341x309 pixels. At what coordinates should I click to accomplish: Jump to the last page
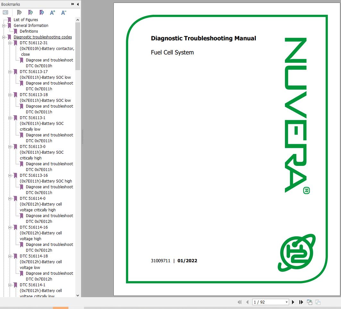(x=301, y=302)
